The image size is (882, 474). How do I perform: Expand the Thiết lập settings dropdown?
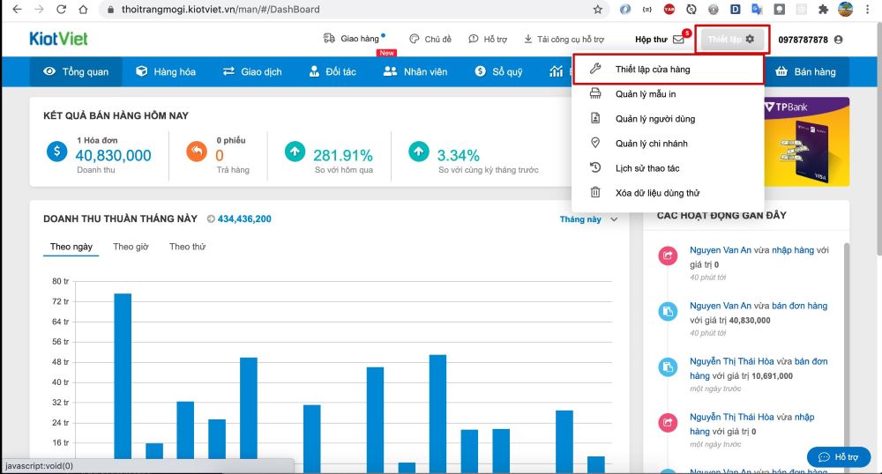tap(731, 40)
